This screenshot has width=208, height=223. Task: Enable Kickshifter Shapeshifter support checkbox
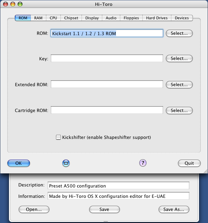pos(58,137)
